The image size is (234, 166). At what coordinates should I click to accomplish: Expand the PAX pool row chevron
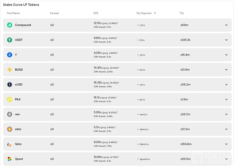click(x=226, y=99)
